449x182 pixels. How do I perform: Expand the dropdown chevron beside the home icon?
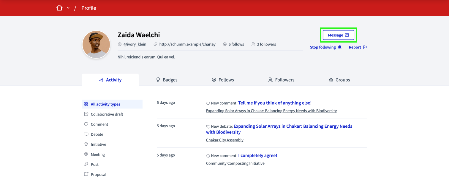click(68, 8)
